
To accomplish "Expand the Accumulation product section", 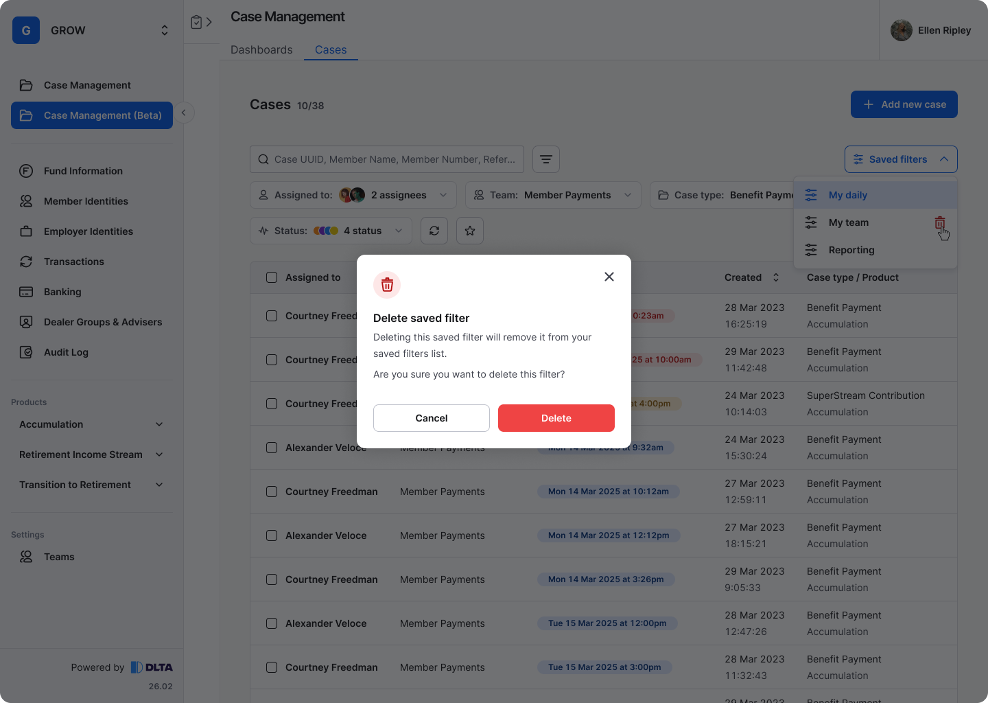I will pyautogui.click(x=159, y=424).
